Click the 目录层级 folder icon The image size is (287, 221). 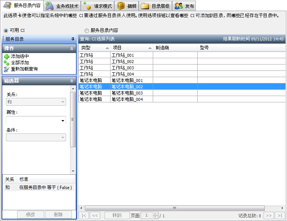(145, 6)
